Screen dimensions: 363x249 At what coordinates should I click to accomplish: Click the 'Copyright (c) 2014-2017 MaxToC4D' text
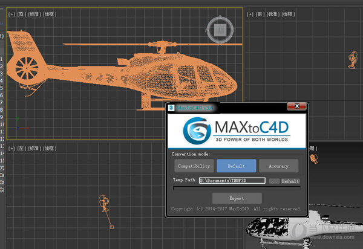pos(210,209)
